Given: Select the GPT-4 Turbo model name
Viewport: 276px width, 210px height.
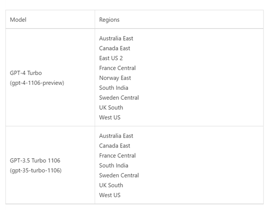Looking at the screenshot, I should click(x=26, y=73).
